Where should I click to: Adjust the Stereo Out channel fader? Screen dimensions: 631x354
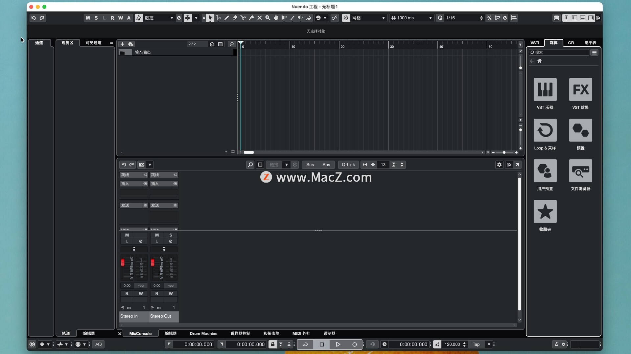pos(152,262)
